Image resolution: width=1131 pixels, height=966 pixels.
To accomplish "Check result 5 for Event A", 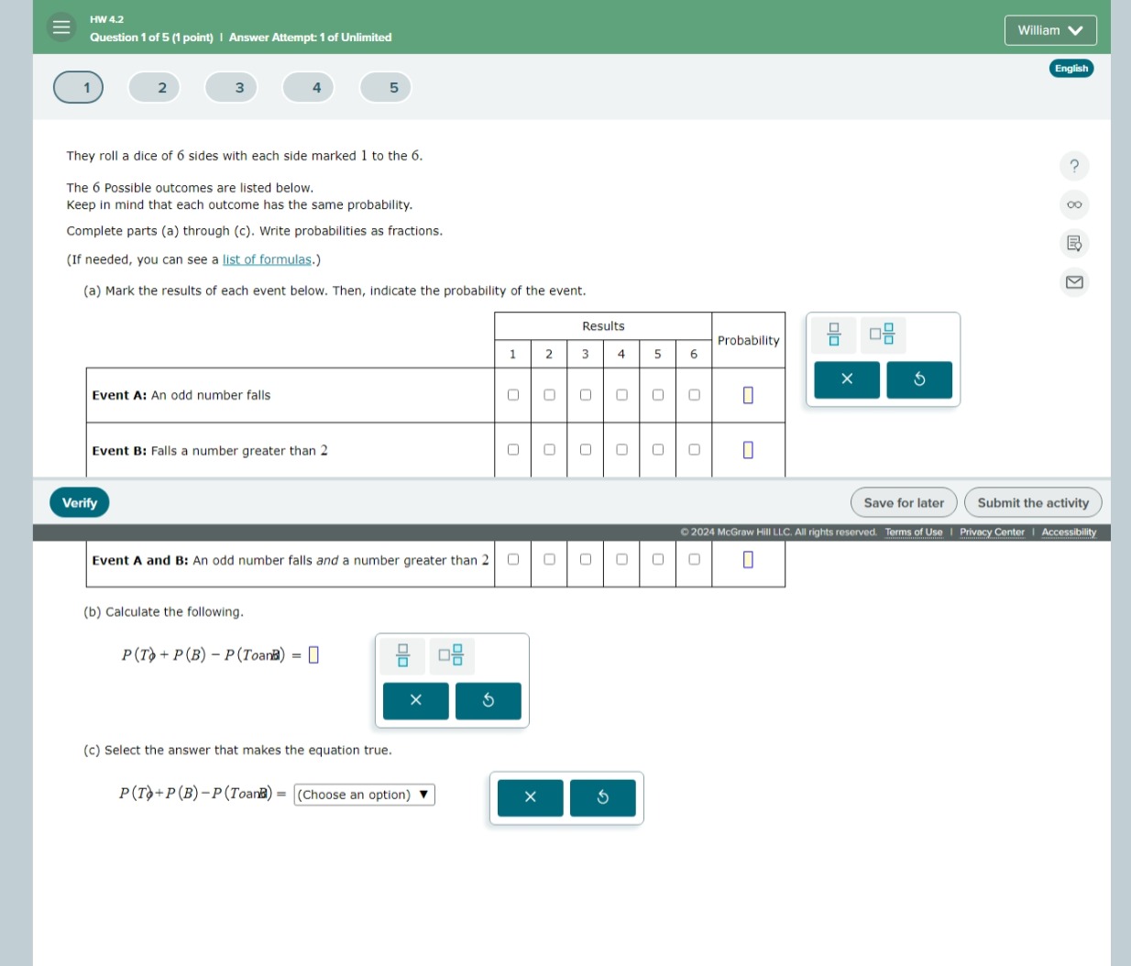I will tap(658, 395).
